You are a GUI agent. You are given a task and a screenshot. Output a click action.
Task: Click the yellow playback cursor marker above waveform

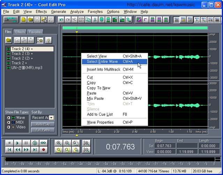tap(77, 32)
